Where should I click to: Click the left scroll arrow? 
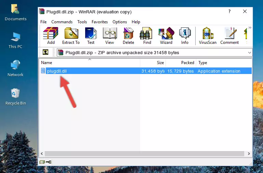(42, 153)
